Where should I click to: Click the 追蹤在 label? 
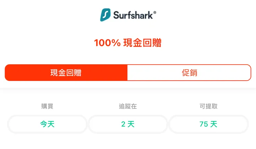pyautogui.click(x=128, y=106)
